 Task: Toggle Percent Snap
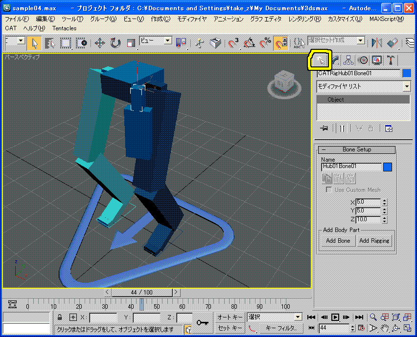click(265, 42)
